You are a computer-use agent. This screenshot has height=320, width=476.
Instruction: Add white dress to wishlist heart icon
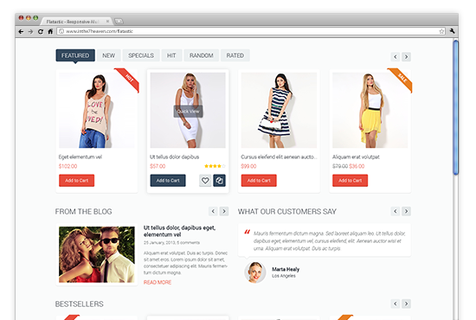[205, 181]
